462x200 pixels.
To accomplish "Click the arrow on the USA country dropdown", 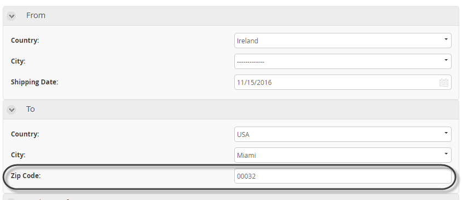I will 446,133.
